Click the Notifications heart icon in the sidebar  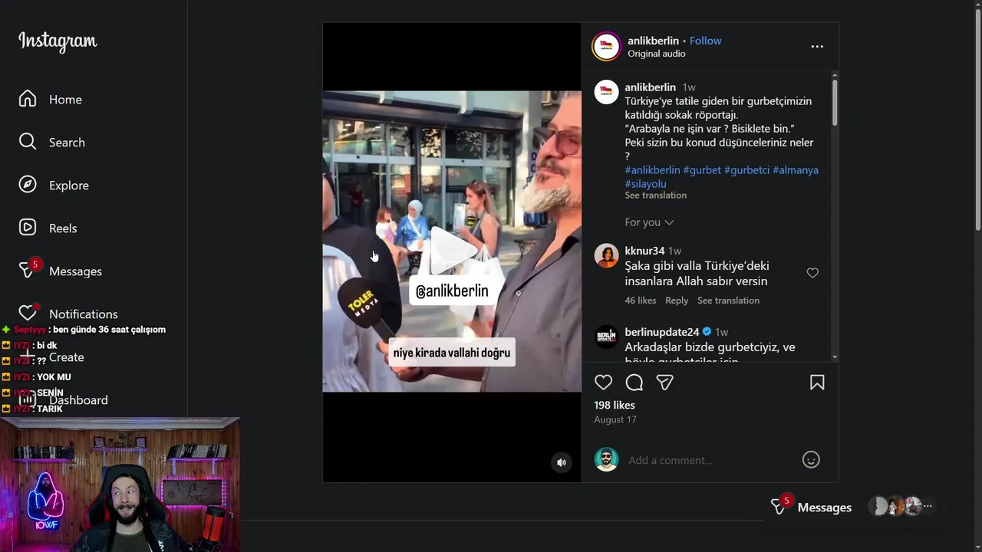click(x=28, y=313)
